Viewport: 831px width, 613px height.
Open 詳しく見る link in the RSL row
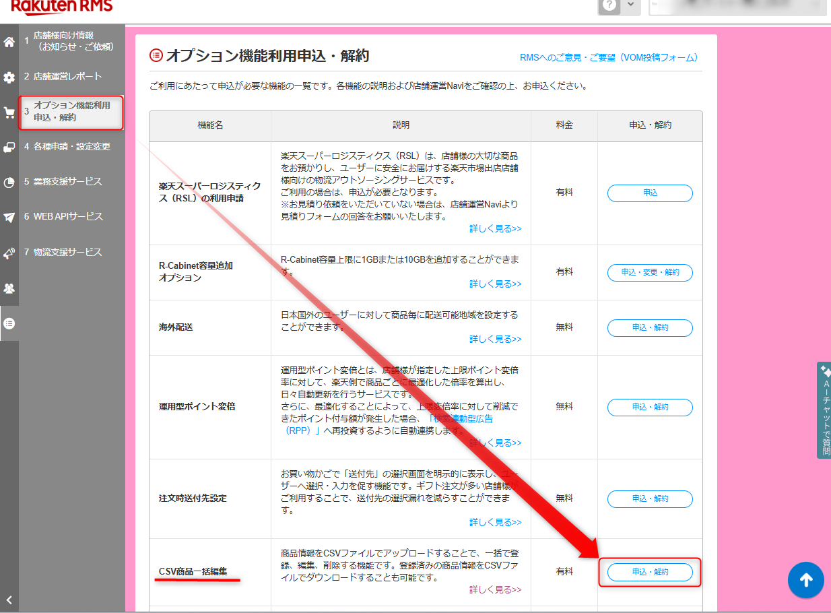496,228
